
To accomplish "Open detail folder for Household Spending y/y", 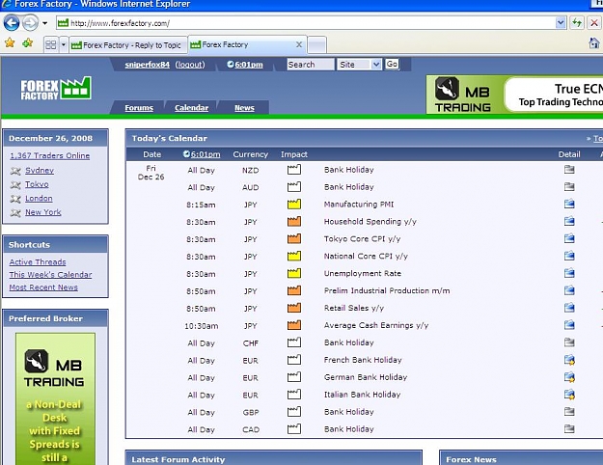I will click(x=569, y=221).
